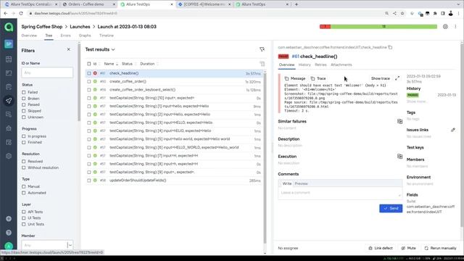This screenshot has width=464, height=261.
Task: Sort by the Name column
Action: (111, 64)
